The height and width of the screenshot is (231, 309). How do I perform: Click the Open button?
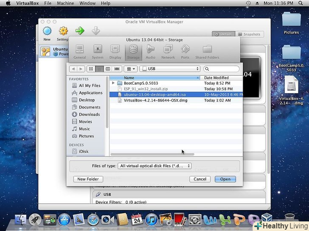pos(225,179)
